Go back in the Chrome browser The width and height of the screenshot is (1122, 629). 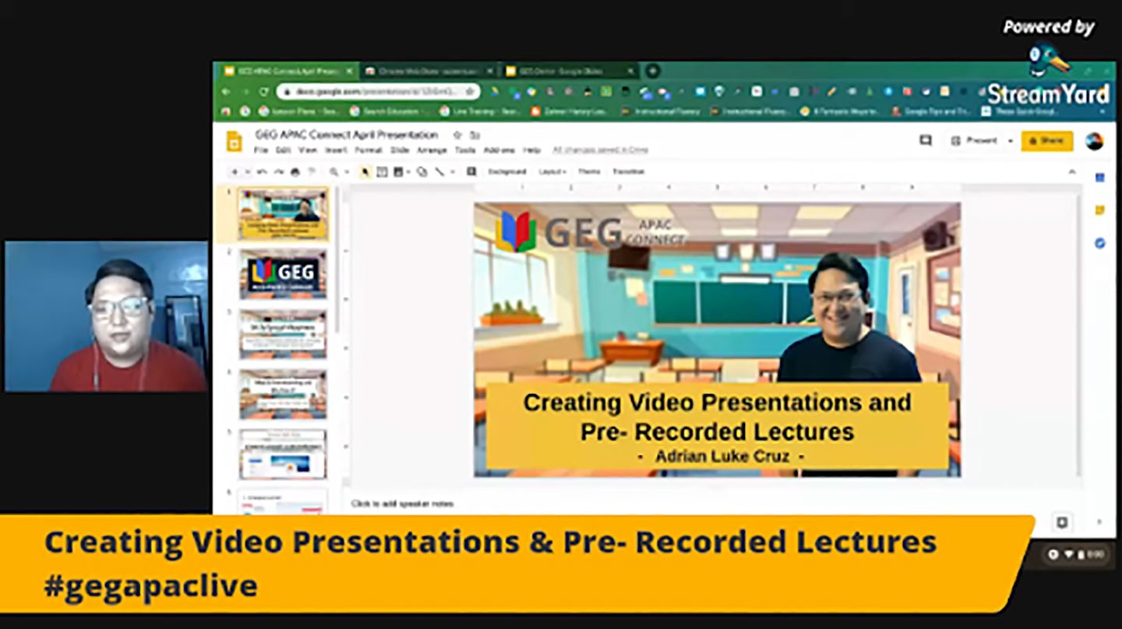(x=227, y=91)
